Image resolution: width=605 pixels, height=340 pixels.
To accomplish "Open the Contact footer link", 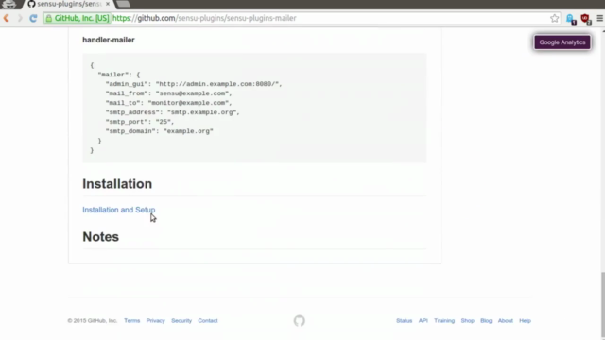I will tap(208, 321).
